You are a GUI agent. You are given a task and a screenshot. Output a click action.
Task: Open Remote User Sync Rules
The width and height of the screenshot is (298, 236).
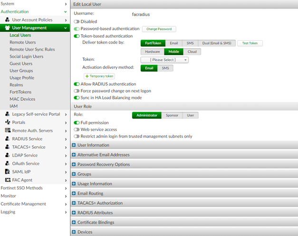pyautogui.click(x=32, y=49)
